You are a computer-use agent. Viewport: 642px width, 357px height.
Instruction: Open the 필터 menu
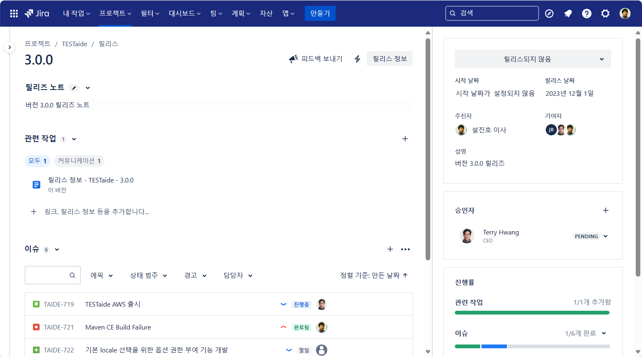[x=150, y=13]
